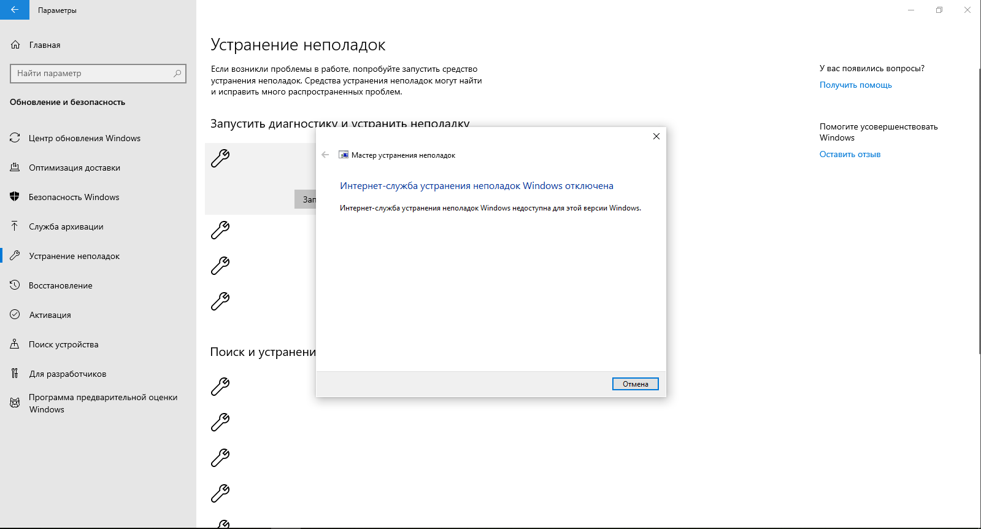Open Программа предварительной оценки Windows
This screenshot has height=529, width=981.
98,403
